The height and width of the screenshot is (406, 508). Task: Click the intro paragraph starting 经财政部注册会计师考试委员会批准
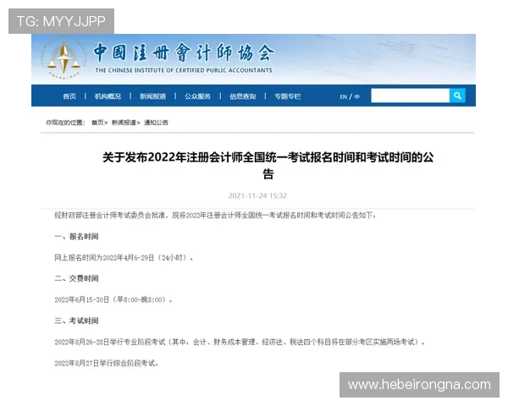coord(215,216)
